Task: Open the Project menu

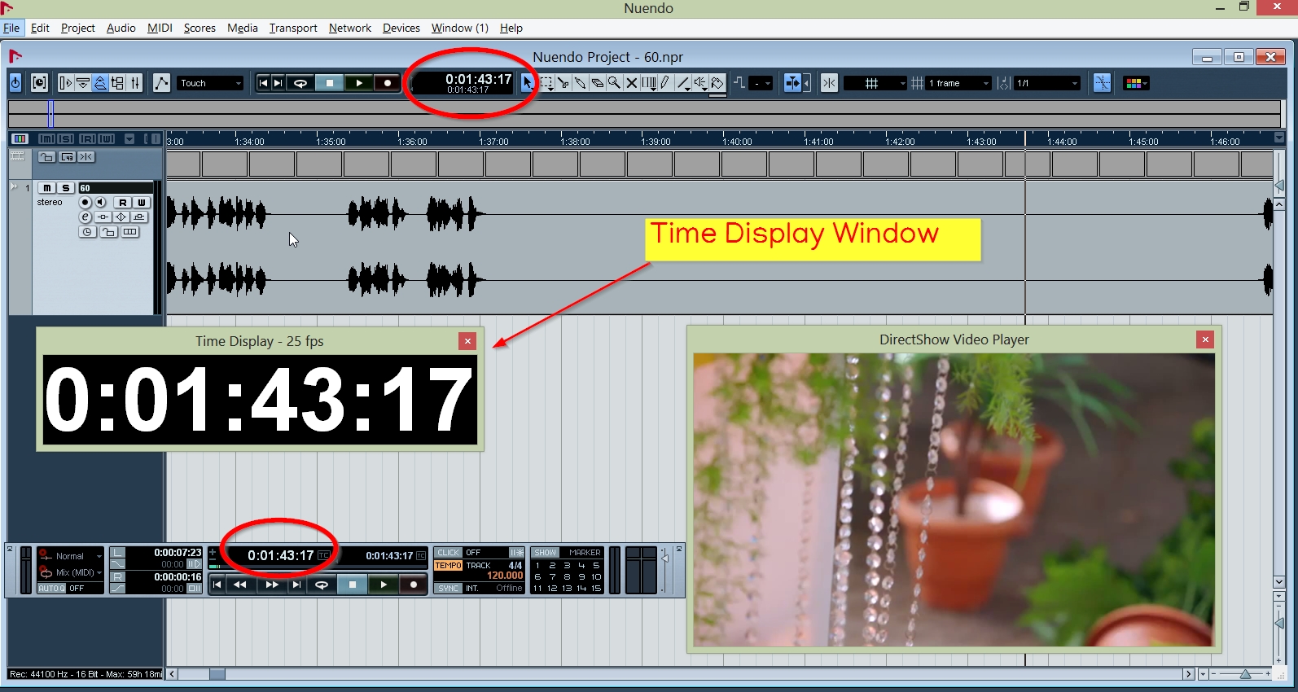Action: coord(78,28)
